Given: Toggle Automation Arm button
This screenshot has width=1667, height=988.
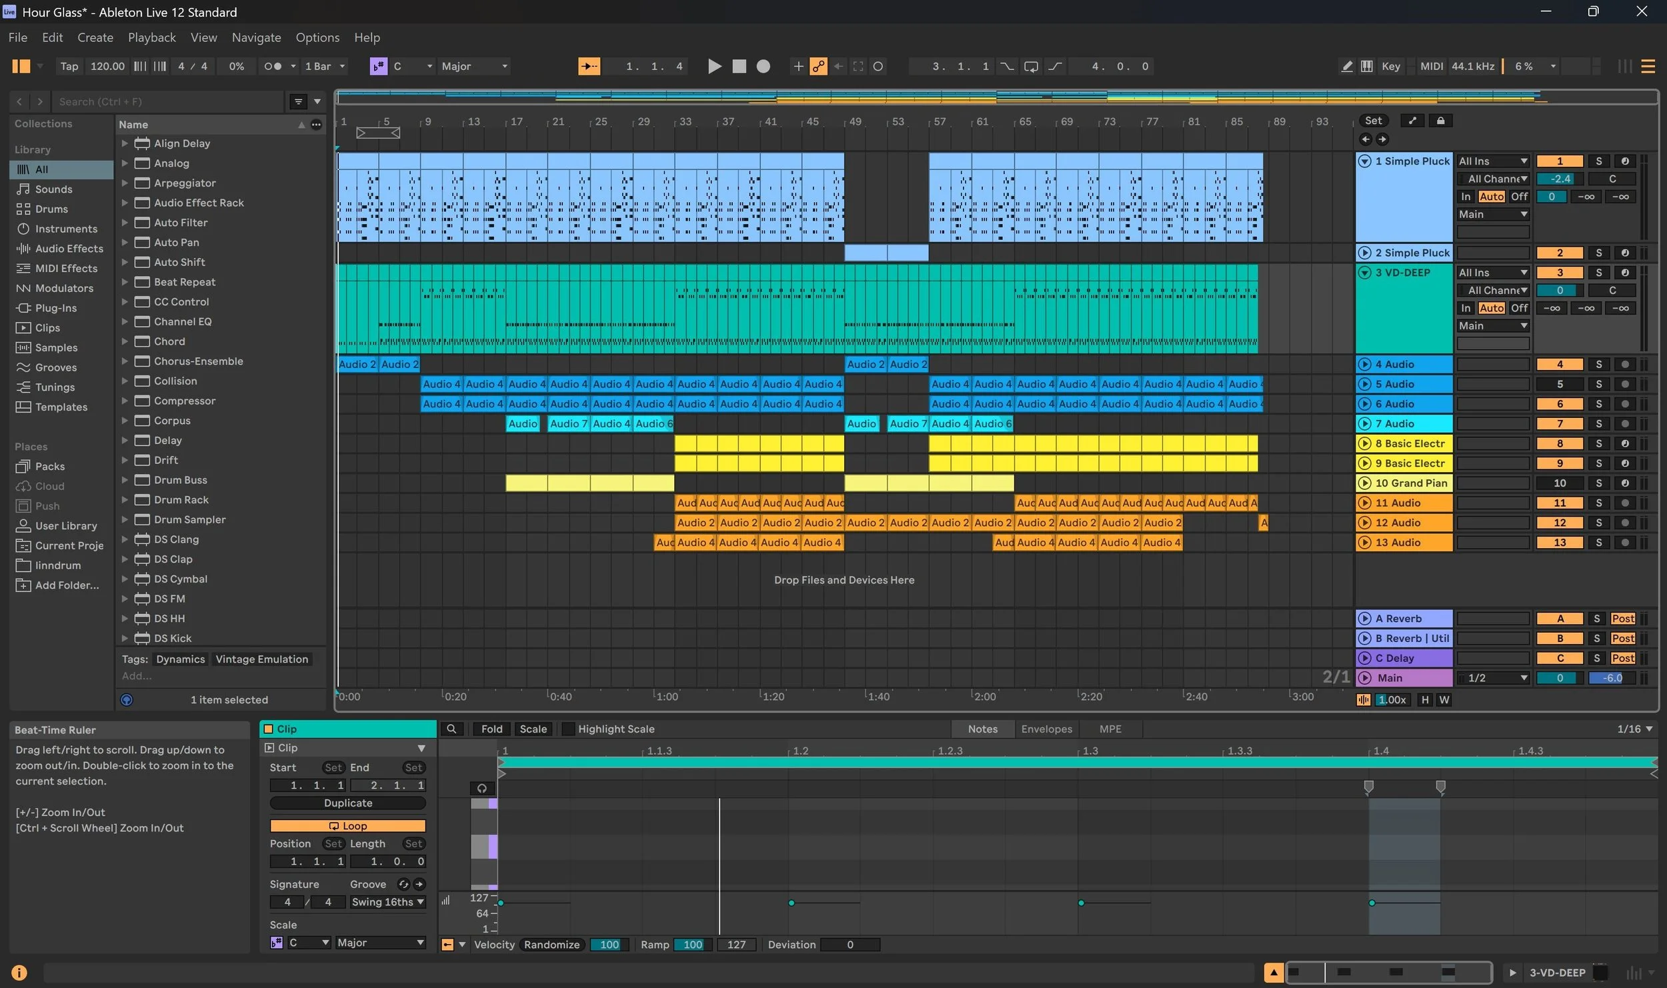Looking at the screenshot, I should 818,66.
